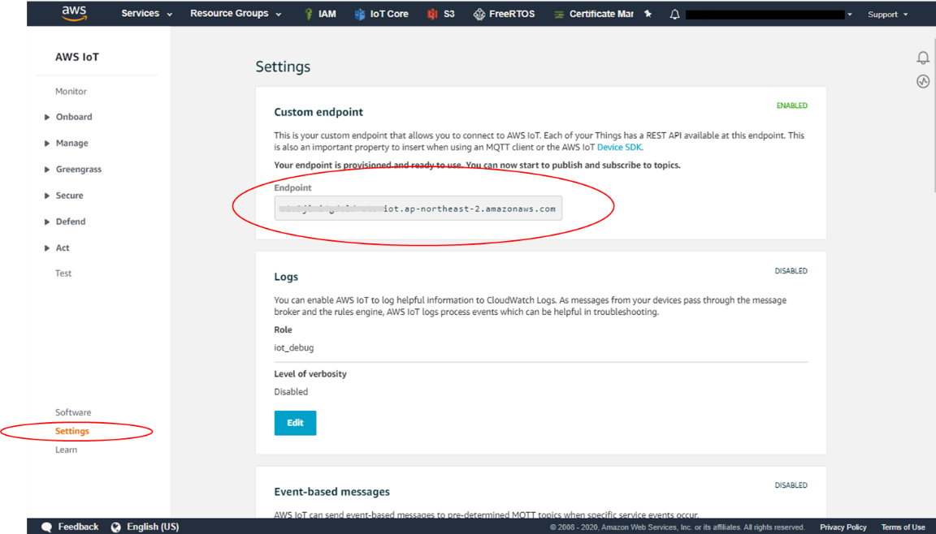Click the AWS logo
The width and height of the screenshot is (936, 534).
pyautogui.click(x=73, y=13)
